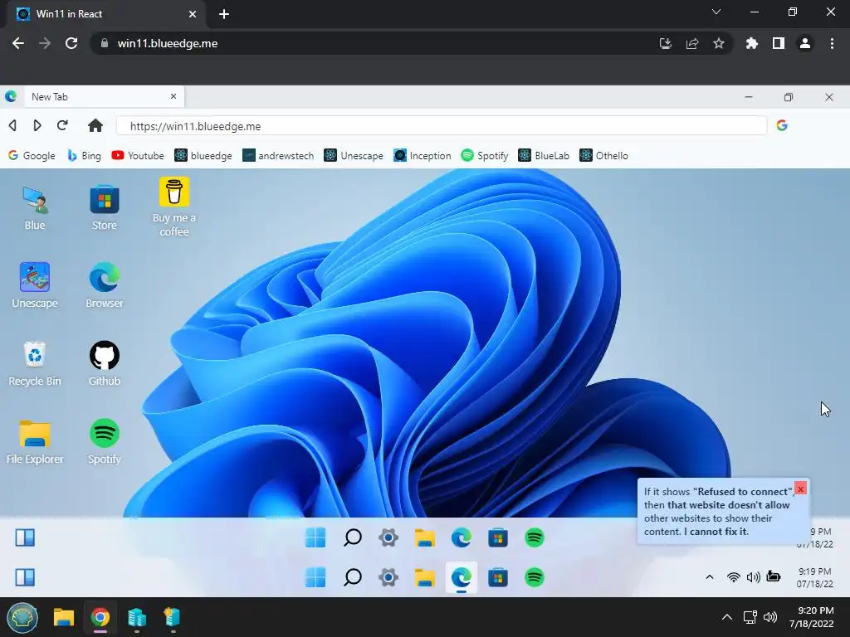Open the Inception bookmark
850x637 pixels.
click(423, 156)
